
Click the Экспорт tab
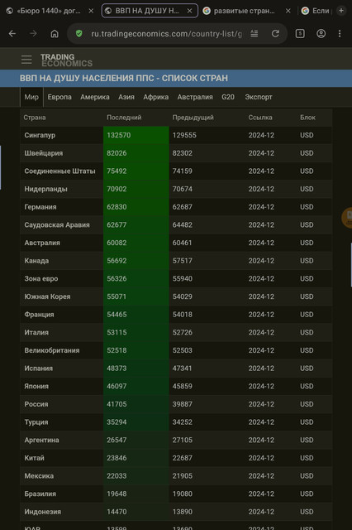pos(259,97)
